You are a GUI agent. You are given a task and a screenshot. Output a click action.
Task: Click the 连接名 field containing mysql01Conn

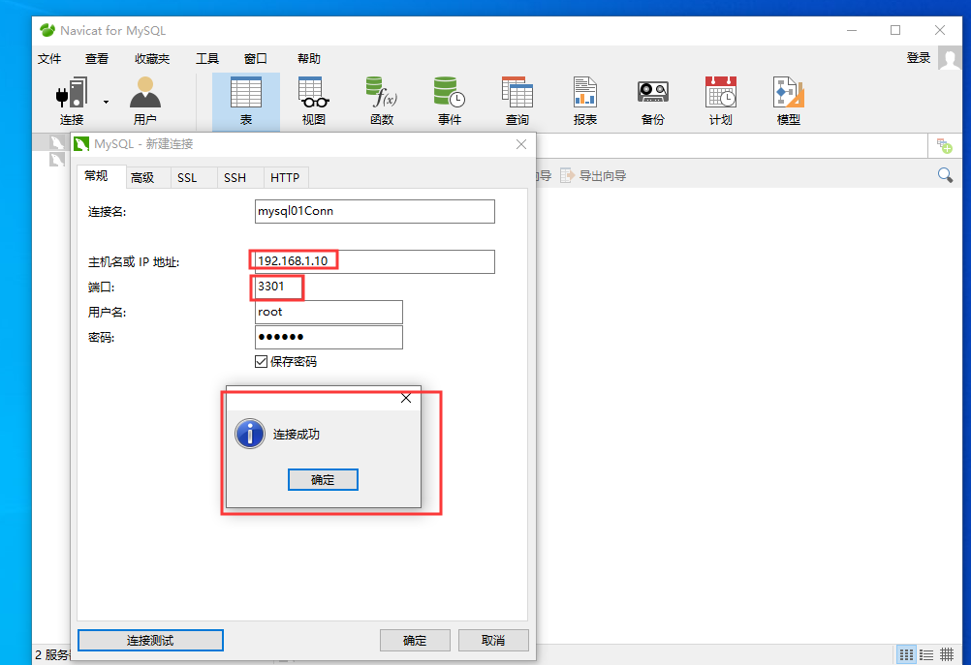[x=375, y=211]
